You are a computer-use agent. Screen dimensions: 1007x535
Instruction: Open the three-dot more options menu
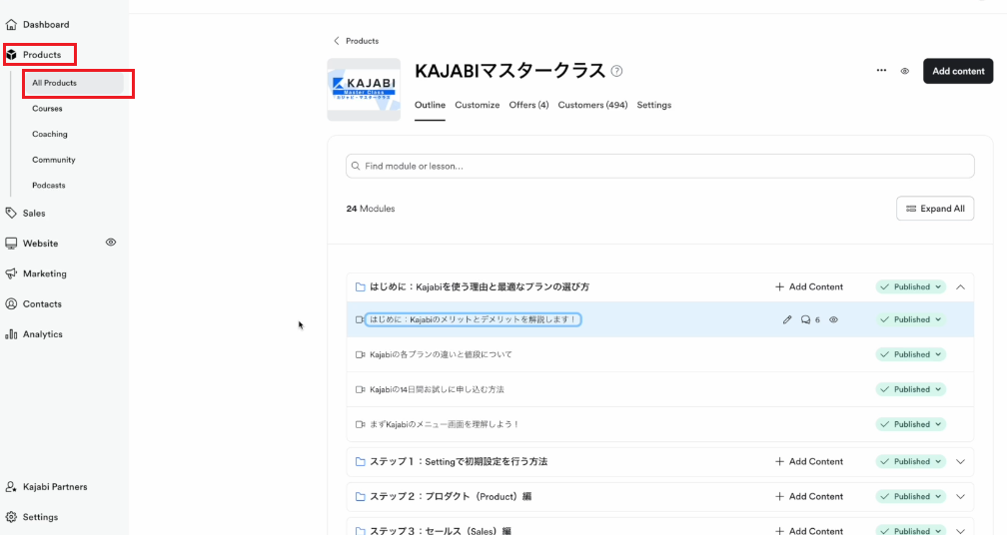click(881, 71)
